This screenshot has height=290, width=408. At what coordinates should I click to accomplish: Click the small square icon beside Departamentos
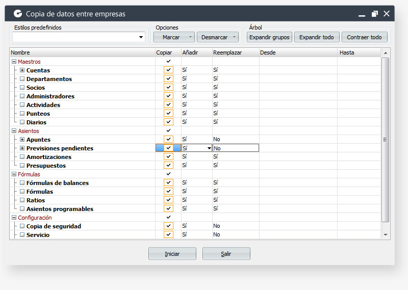22,79
